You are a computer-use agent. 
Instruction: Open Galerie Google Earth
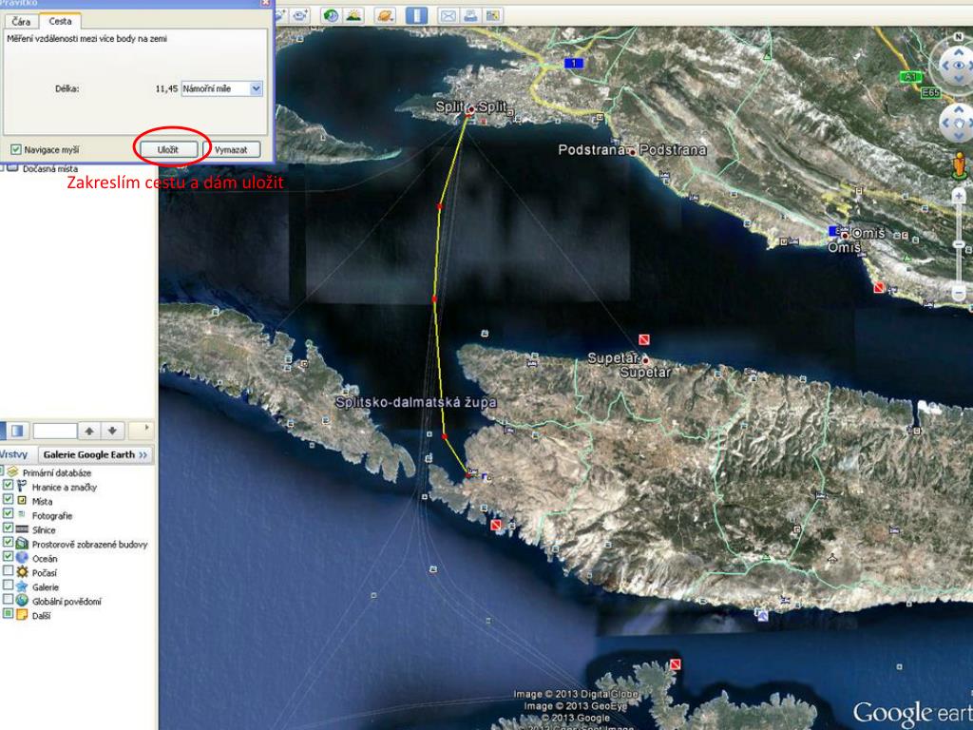click(x=95, y=454)
